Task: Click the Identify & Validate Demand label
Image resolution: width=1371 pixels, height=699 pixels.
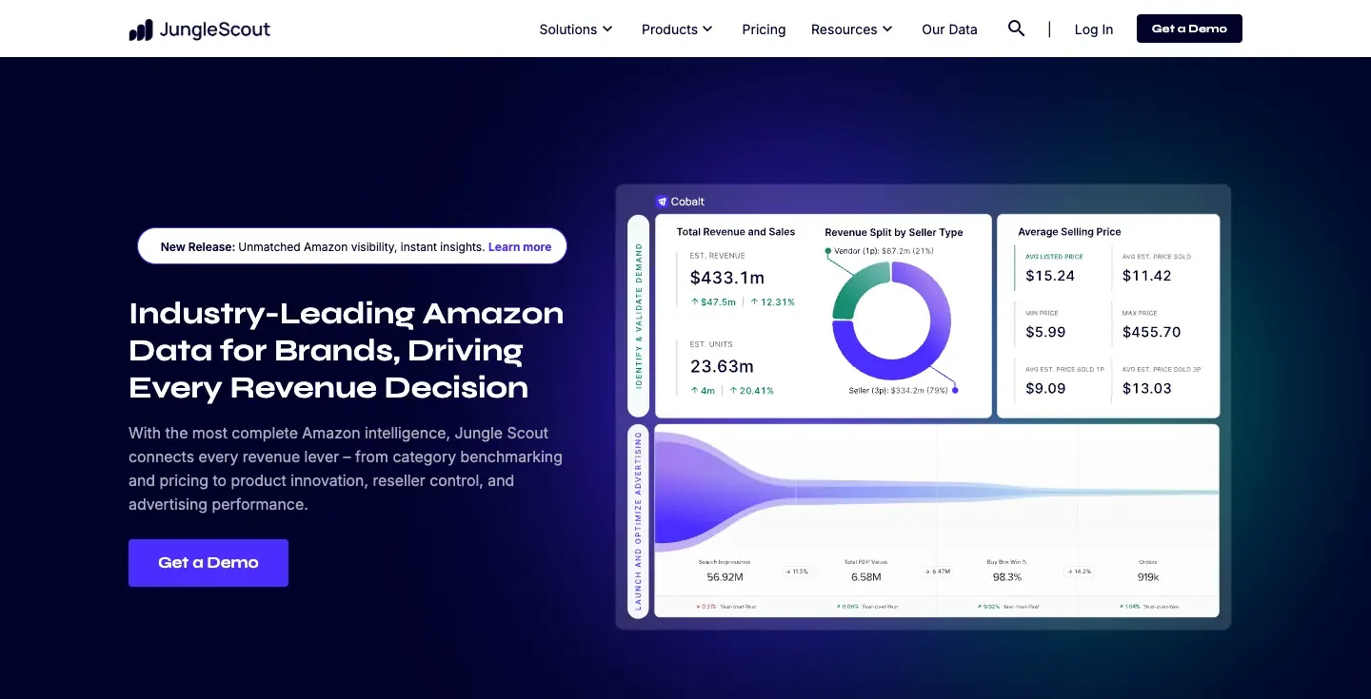Action: (x=639, y=315)
